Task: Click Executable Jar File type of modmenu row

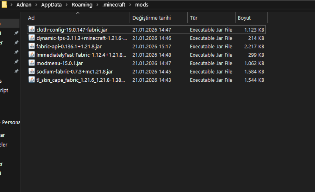Action: [211, 63]
